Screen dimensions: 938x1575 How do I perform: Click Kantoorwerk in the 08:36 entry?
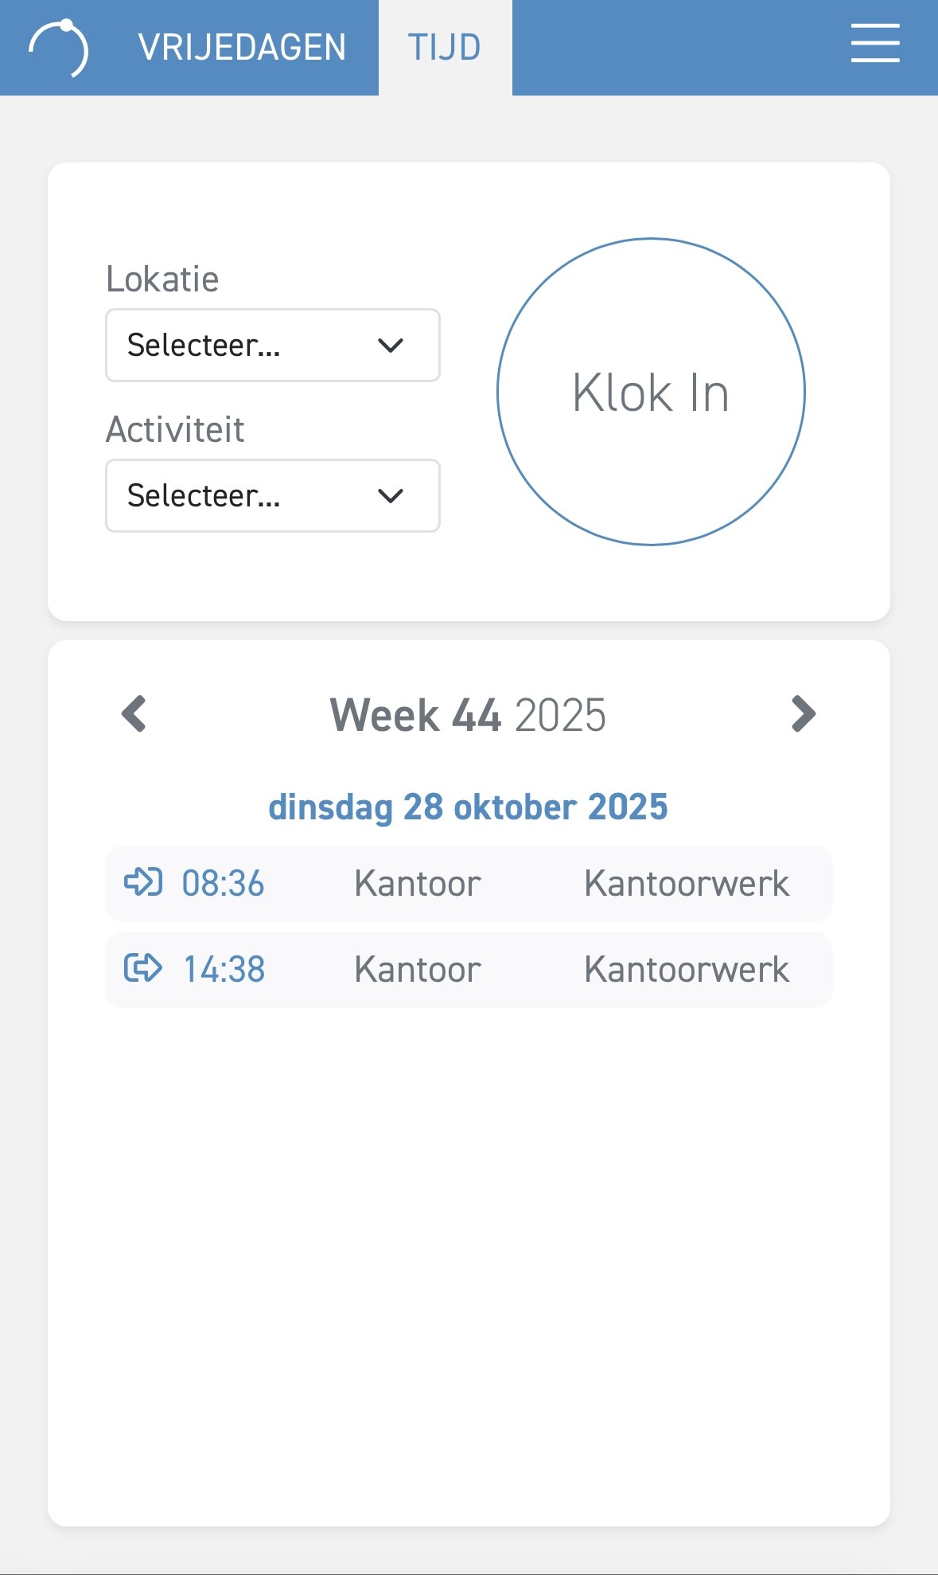pyautogui.click(x=687, y=884)
